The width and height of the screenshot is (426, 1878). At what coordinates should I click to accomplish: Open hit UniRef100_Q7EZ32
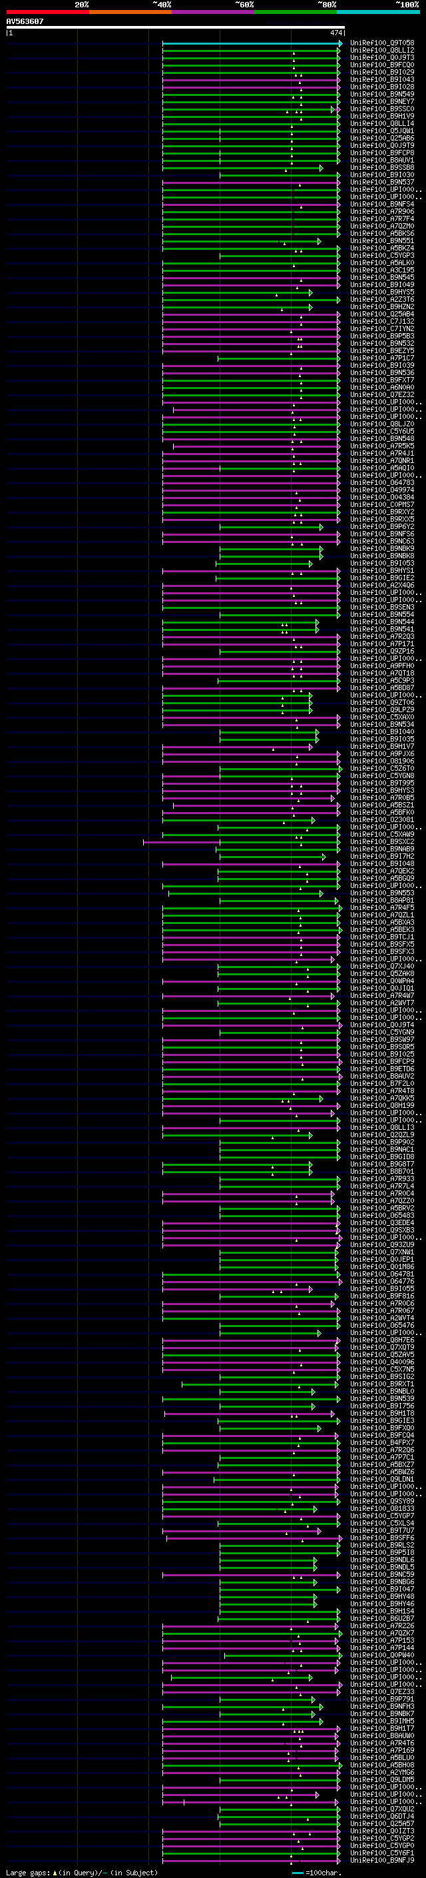pyautogui.click(x=382, y=395)
